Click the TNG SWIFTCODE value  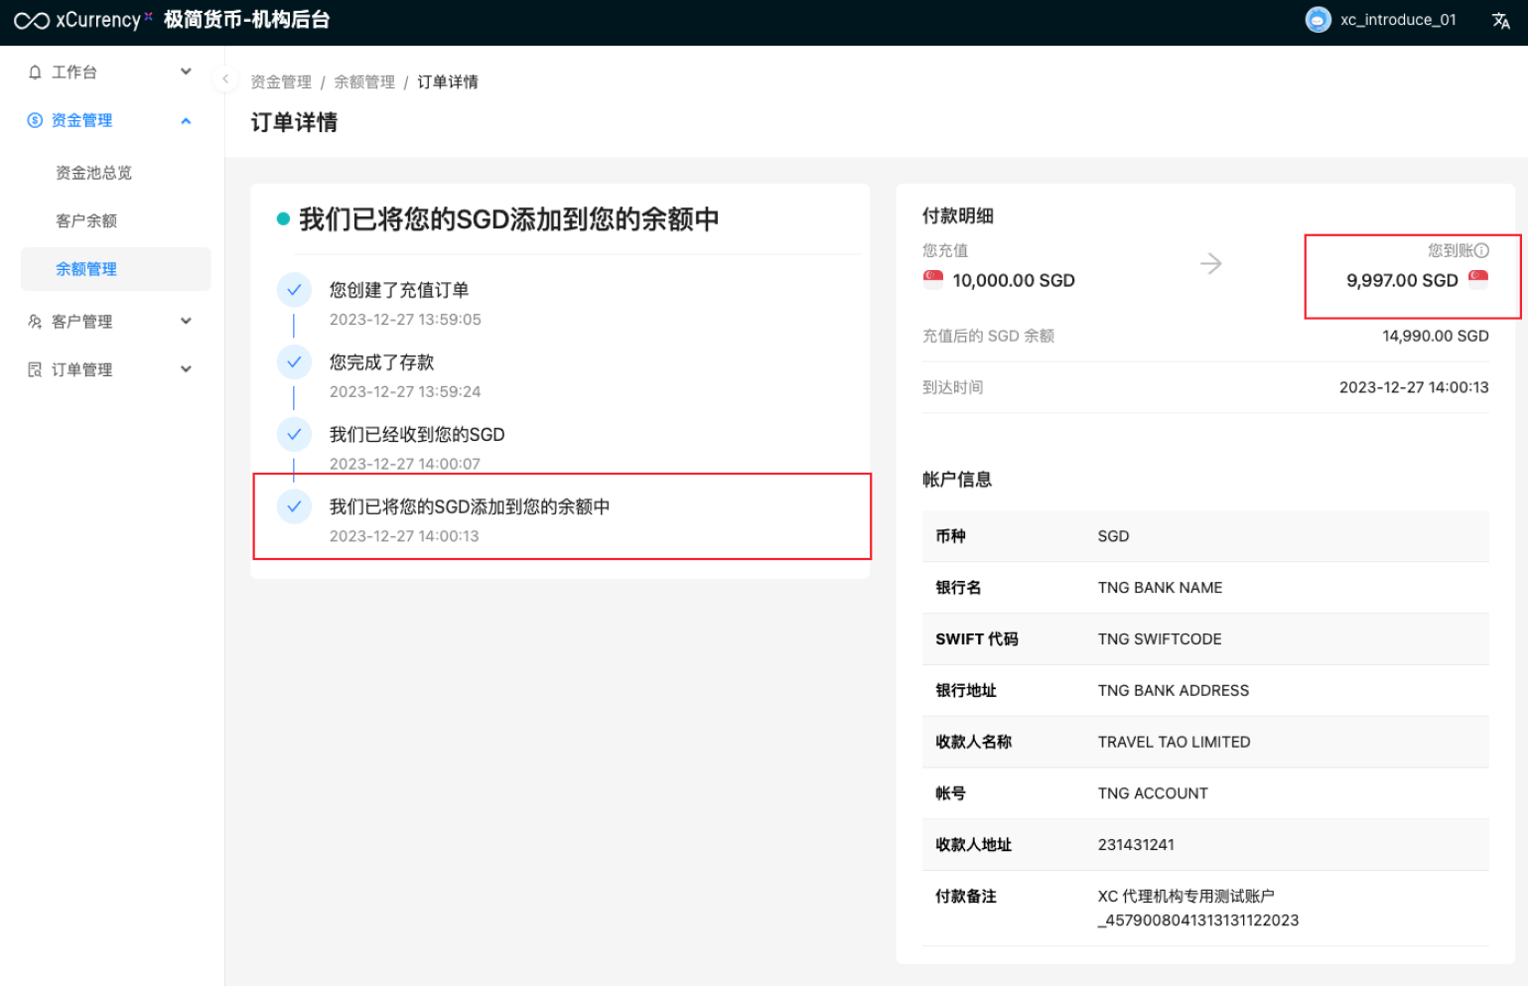pos(1160,639)
